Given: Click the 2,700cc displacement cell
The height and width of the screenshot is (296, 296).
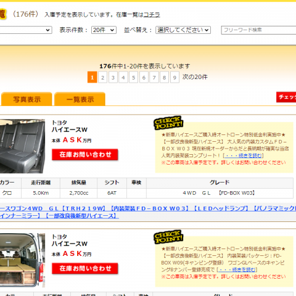Looking at the screenshot, I should pos(79,193).
